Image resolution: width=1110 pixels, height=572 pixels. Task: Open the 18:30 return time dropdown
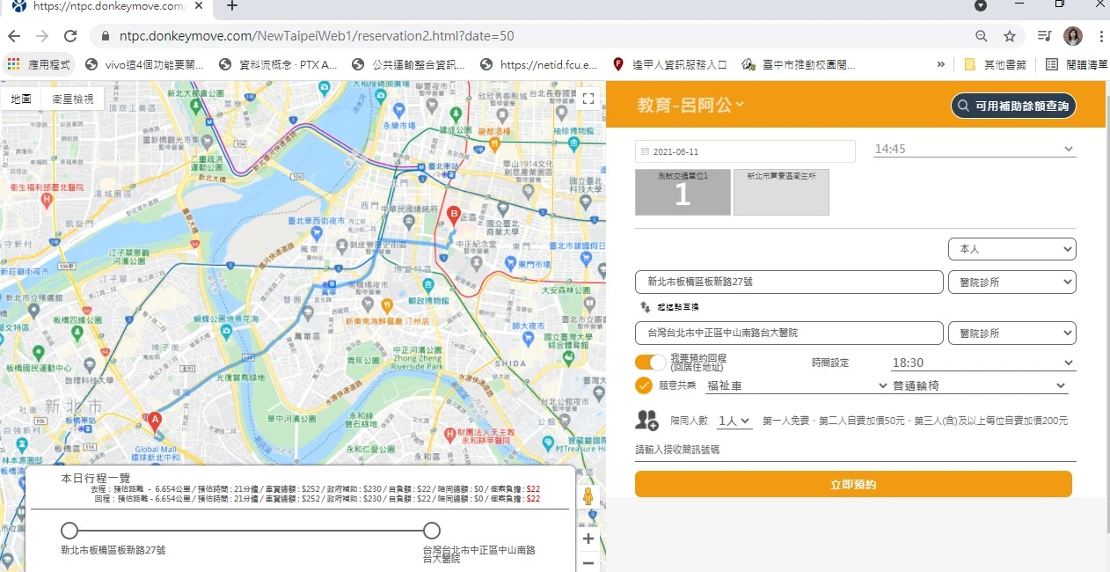pyautogui.click(x=983, y=363)
